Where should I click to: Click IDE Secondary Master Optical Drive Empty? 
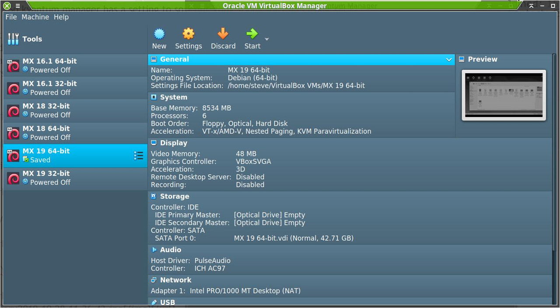click(269, 223)
